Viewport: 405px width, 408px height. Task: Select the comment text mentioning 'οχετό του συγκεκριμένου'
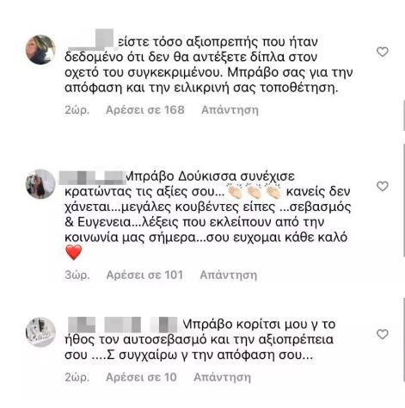click(x=209, y=65)
